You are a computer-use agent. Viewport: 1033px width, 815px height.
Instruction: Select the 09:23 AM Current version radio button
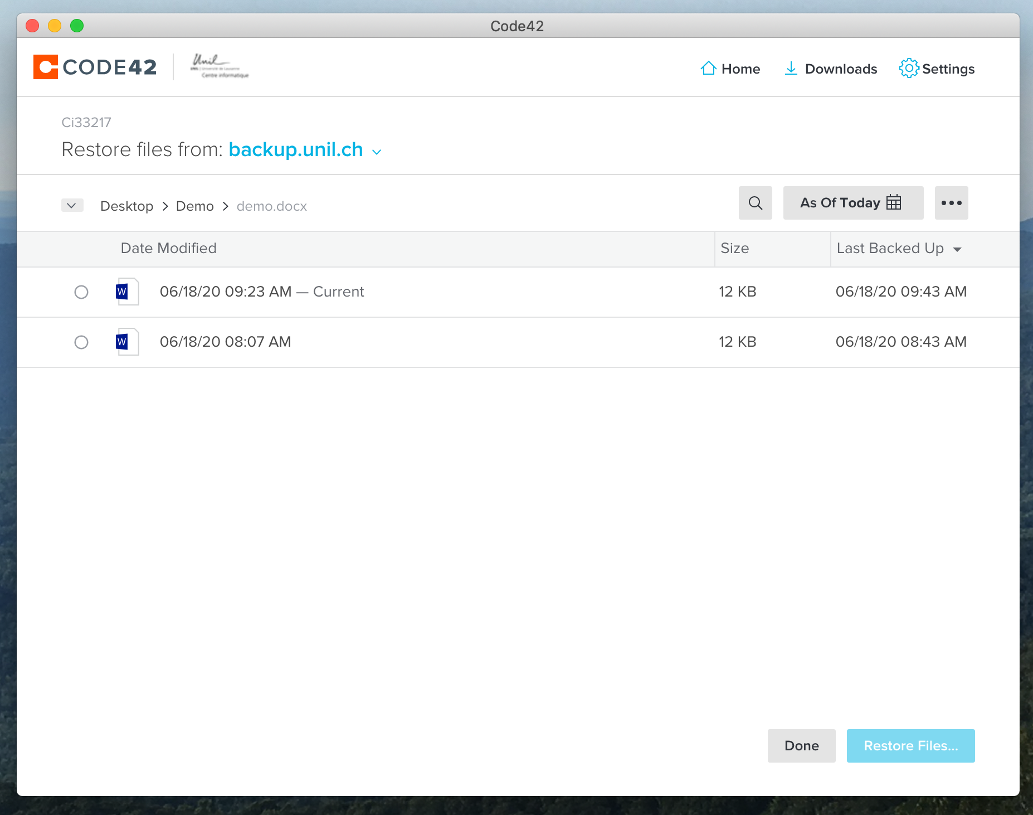point(81,292)
